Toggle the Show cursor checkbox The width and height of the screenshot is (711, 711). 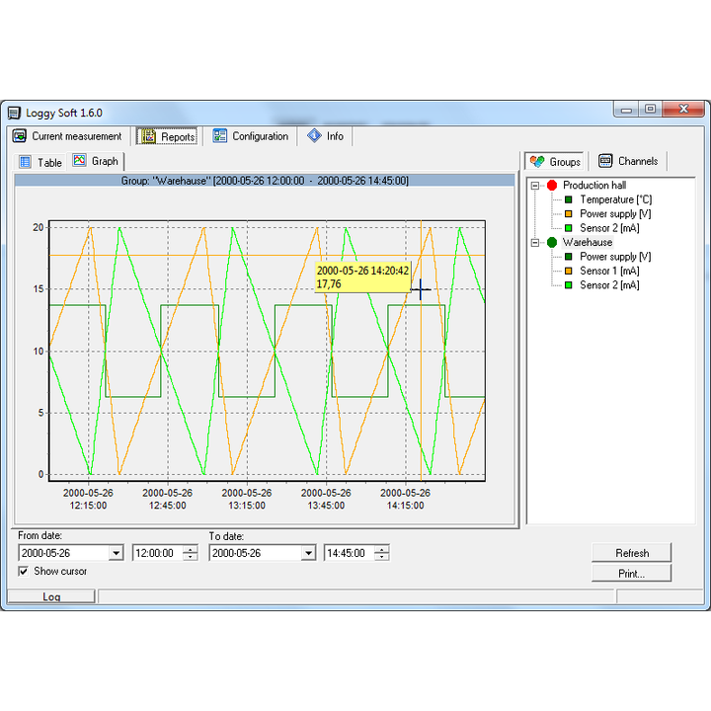(24, 571)
